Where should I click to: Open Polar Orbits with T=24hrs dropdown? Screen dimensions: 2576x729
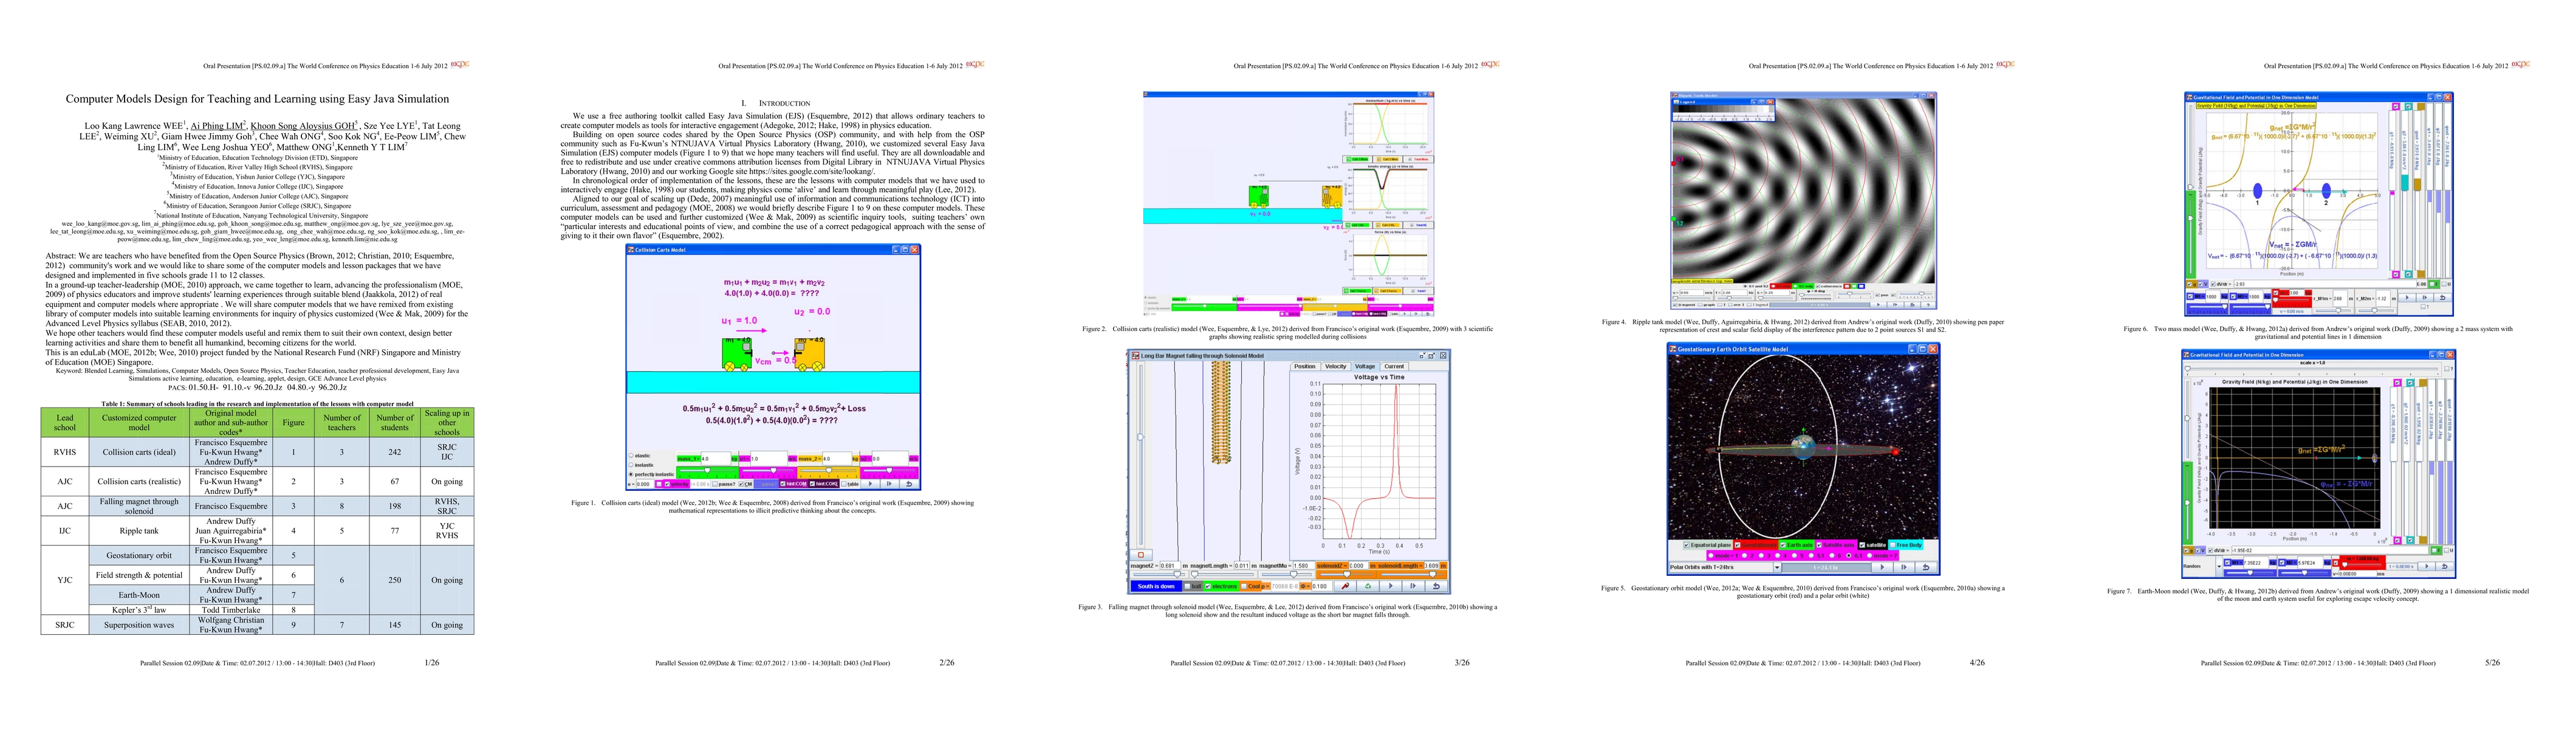[1777, 567]
